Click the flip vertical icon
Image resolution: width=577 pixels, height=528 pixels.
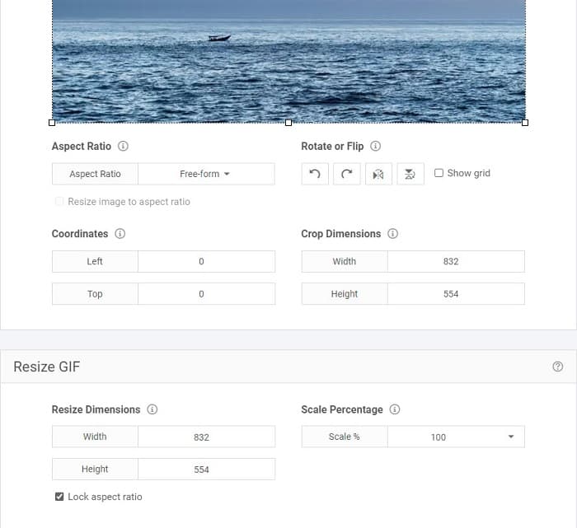(410, 174)
